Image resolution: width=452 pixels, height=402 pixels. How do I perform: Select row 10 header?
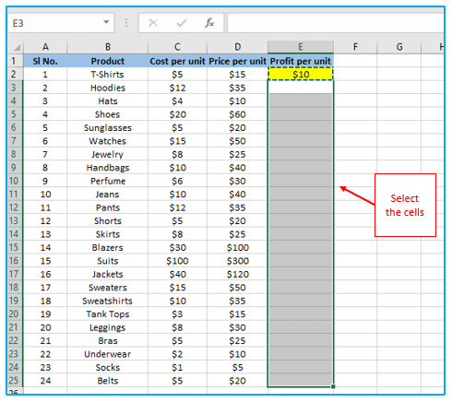tap(16, 181)
